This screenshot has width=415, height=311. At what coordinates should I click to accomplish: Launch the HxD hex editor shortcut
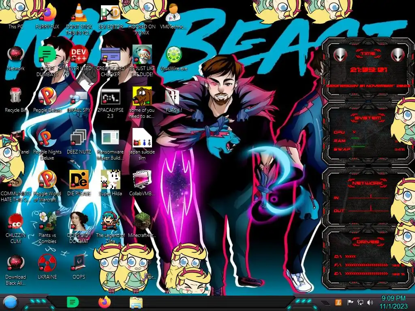click(110, 16)
